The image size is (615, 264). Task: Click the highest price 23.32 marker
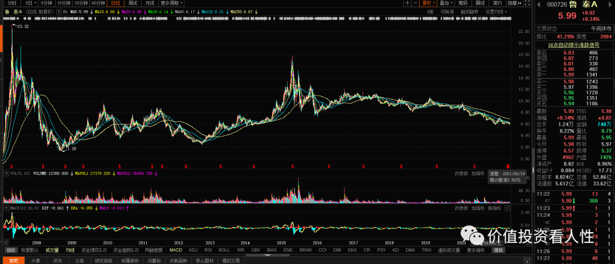click(x=23, y=26)
